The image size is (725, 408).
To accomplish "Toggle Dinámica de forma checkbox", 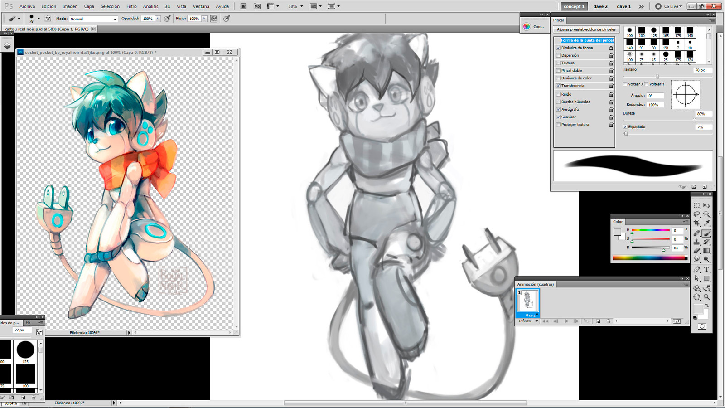I will (x=558, y=48).
